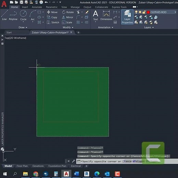Select the Line tool
The height and width of the screenshot is (178, 178).
[4, 15]
